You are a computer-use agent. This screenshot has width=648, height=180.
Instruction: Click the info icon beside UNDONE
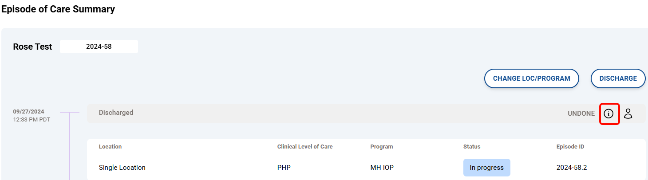coord(609,113)
